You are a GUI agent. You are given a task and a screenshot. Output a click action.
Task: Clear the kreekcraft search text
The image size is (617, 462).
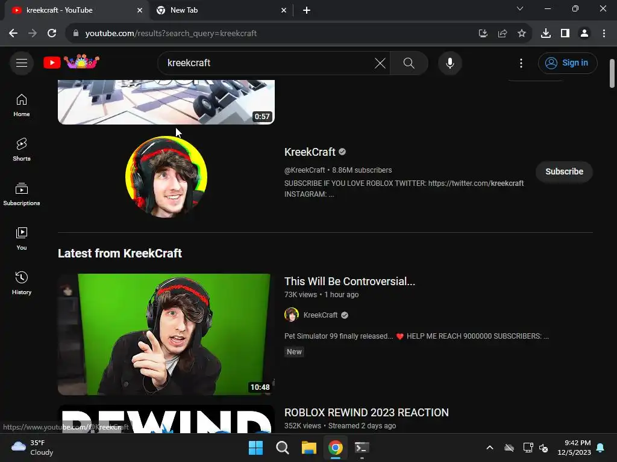380,63
